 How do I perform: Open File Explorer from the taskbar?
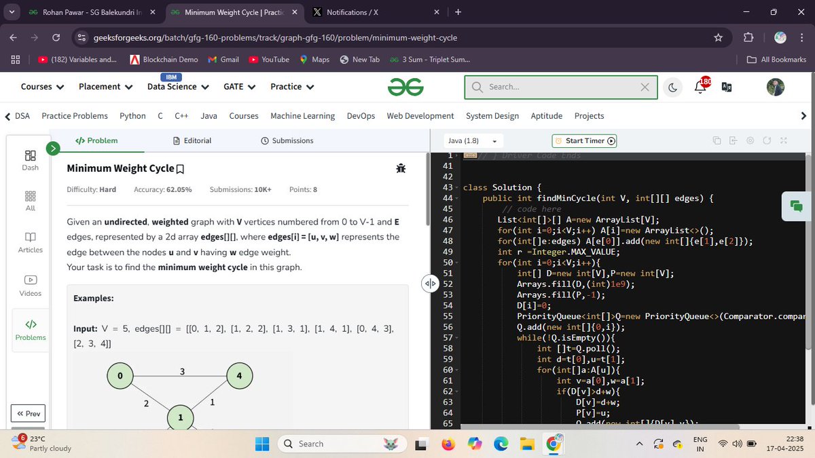tap(528, 444)
